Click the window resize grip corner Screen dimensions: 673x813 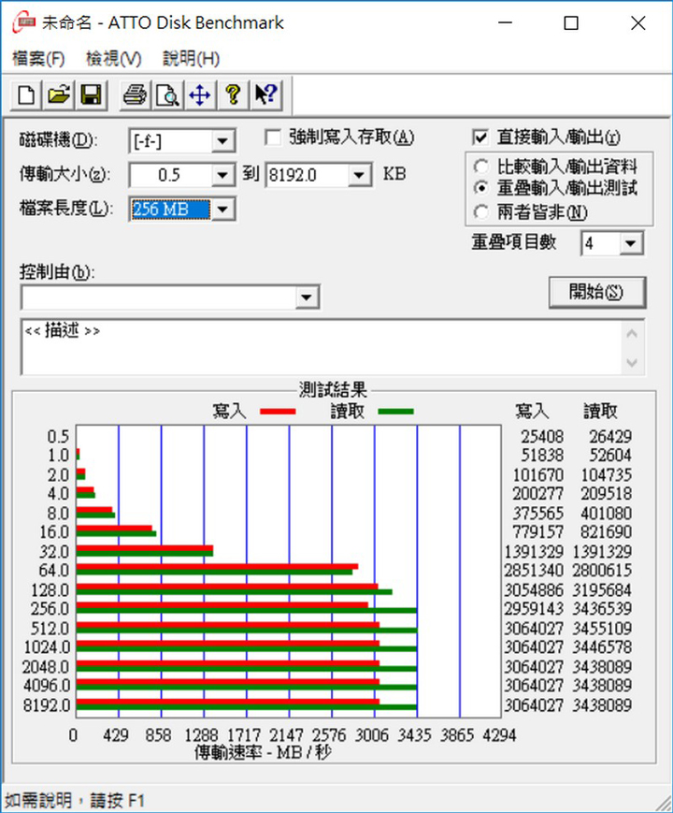tap(664, 804)
